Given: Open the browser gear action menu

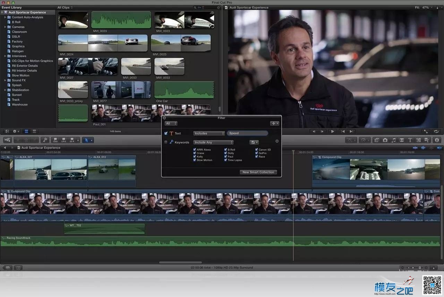Looking at the screenshot, I should coord(16,132).
